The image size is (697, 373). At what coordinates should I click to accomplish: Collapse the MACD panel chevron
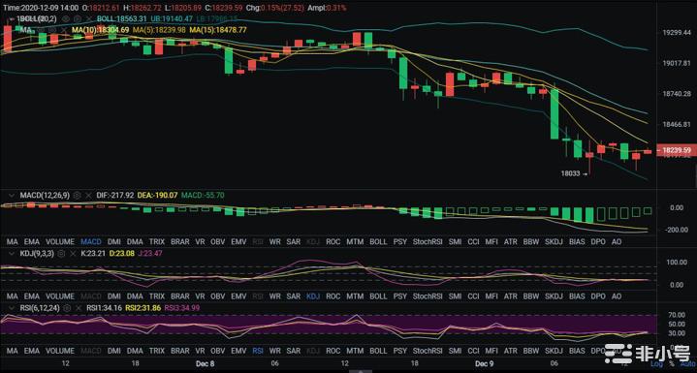11,195
